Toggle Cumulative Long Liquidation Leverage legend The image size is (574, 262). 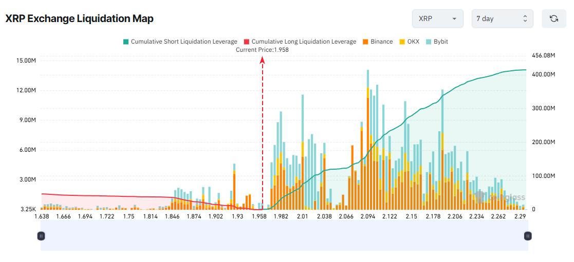pyautogui.click(x=303, y=42)
